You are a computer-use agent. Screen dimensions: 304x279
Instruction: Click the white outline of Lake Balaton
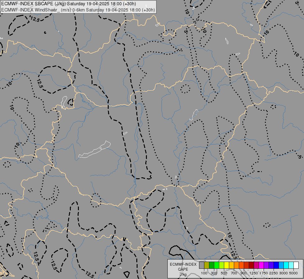click(x=95, y=150)
